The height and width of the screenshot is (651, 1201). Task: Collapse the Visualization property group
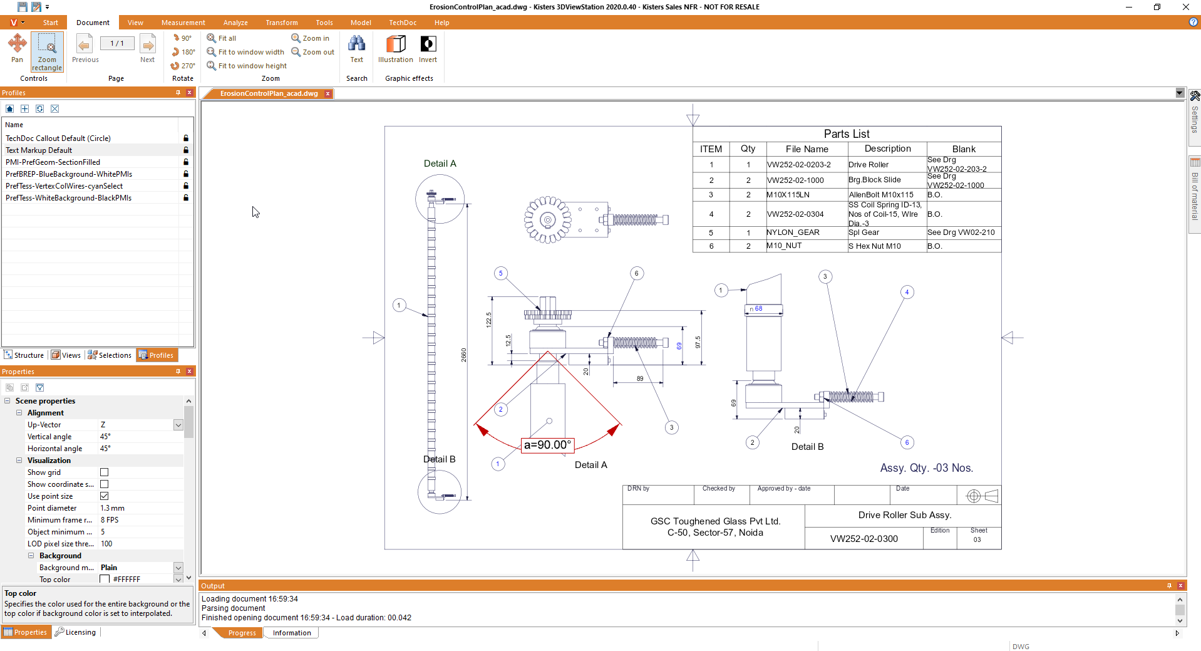19,461
